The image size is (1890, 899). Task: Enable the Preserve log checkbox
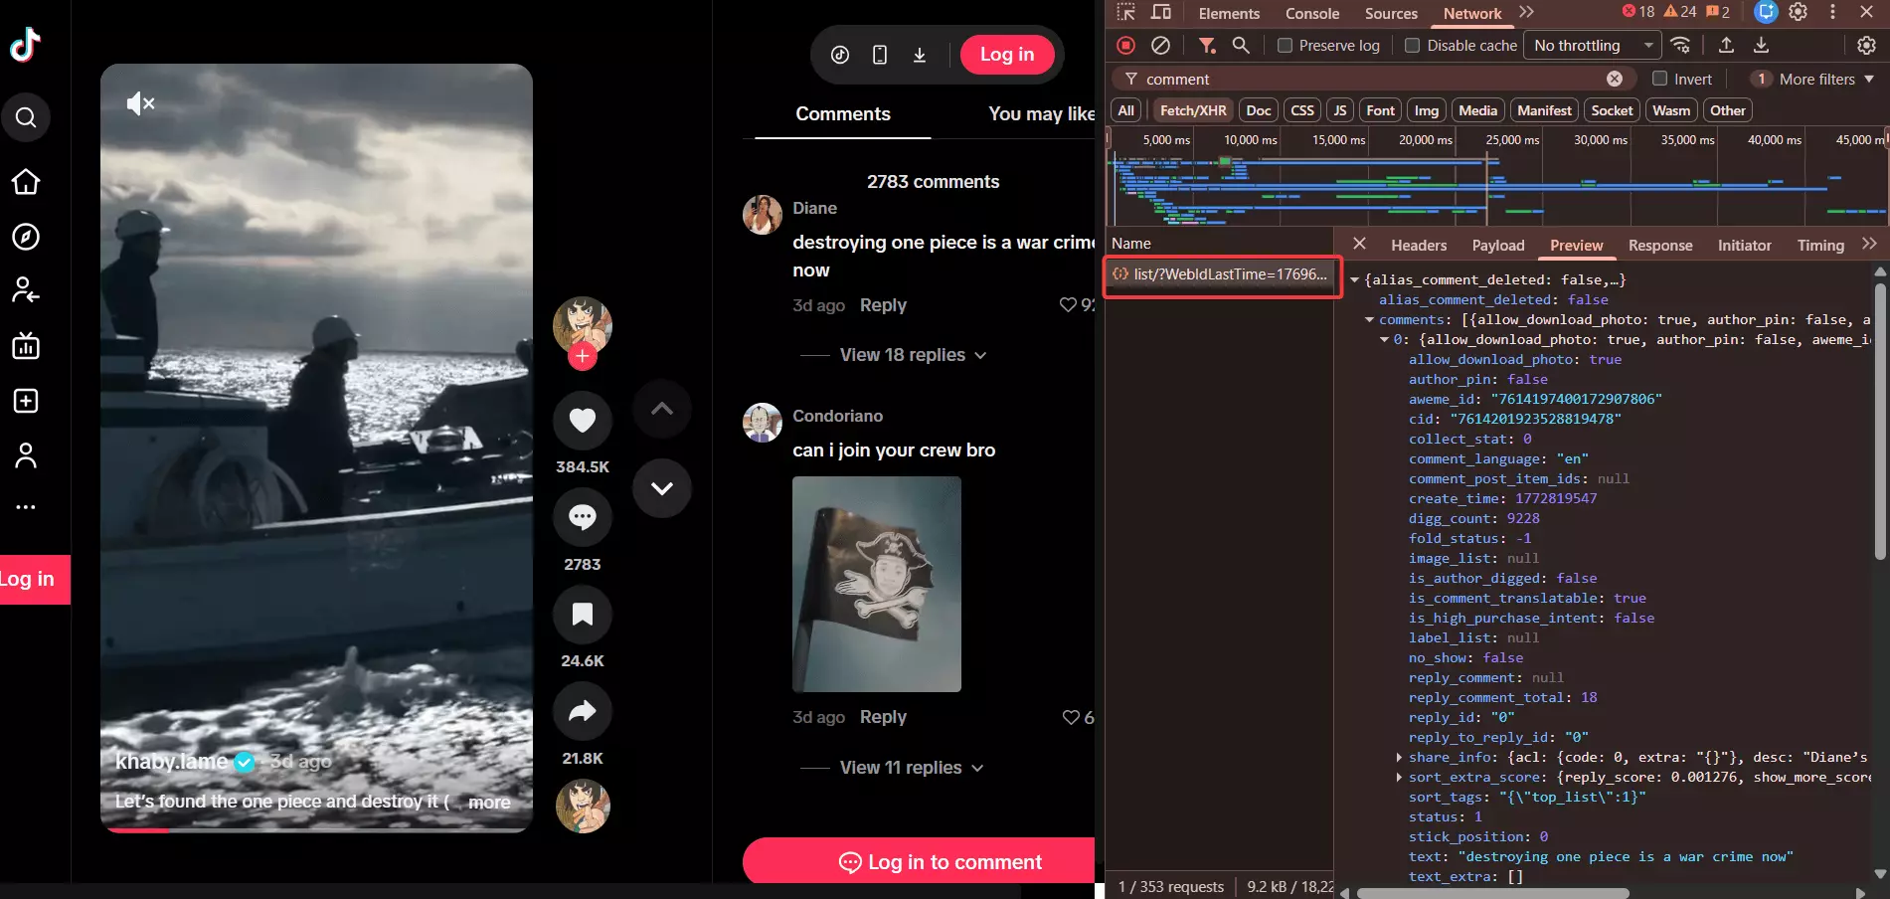coord(1286,45)
